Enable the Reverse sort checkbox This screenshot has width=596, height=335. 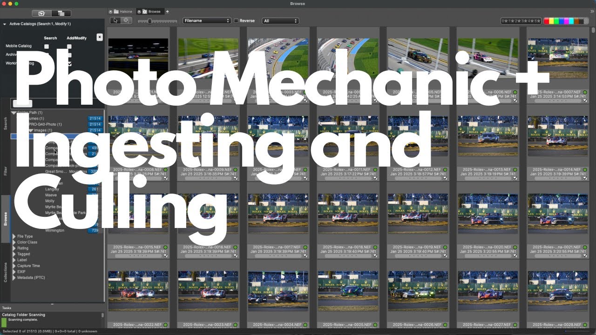(x=236, y=21)
